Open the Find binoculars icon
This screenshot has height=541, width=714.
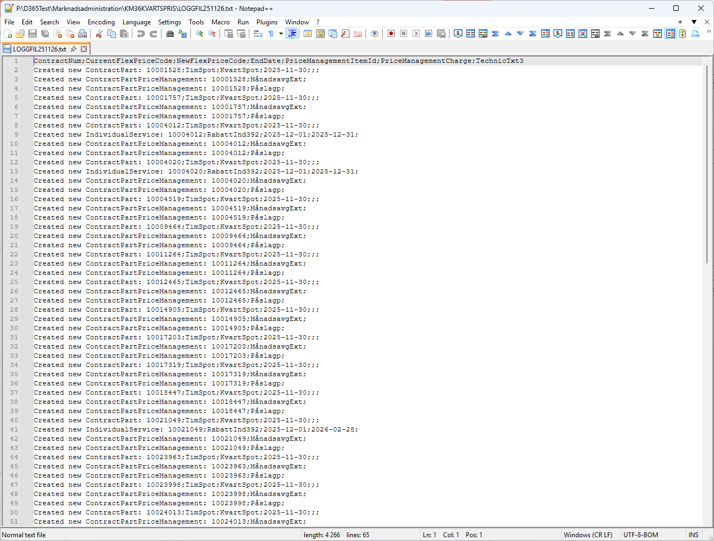click(170, 34)
